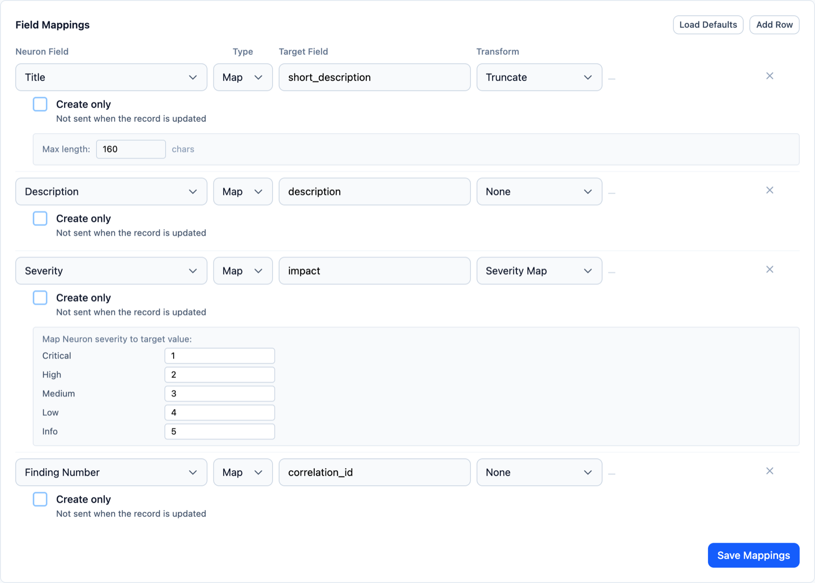Edit the impact target field
815x583 pixels.
374,271
